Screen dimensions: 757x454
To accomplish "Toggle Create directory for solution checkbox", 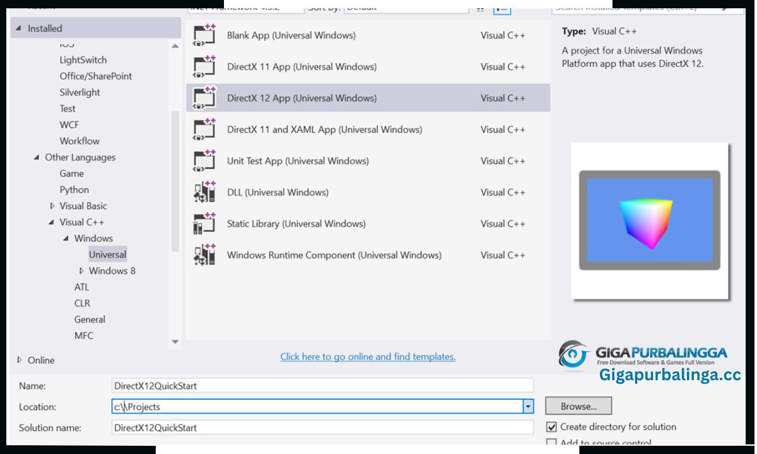I will pyautogui.click(x=551, y=427).
